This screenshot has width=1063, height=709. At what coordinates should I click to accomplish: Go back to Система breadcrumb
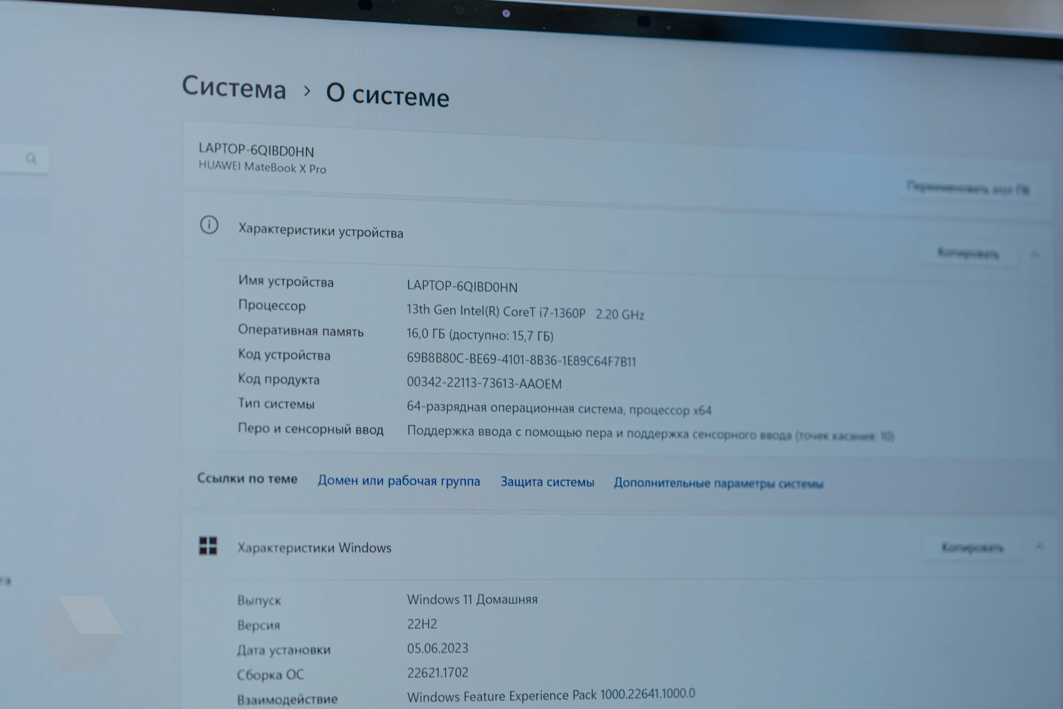pos(234,87)
